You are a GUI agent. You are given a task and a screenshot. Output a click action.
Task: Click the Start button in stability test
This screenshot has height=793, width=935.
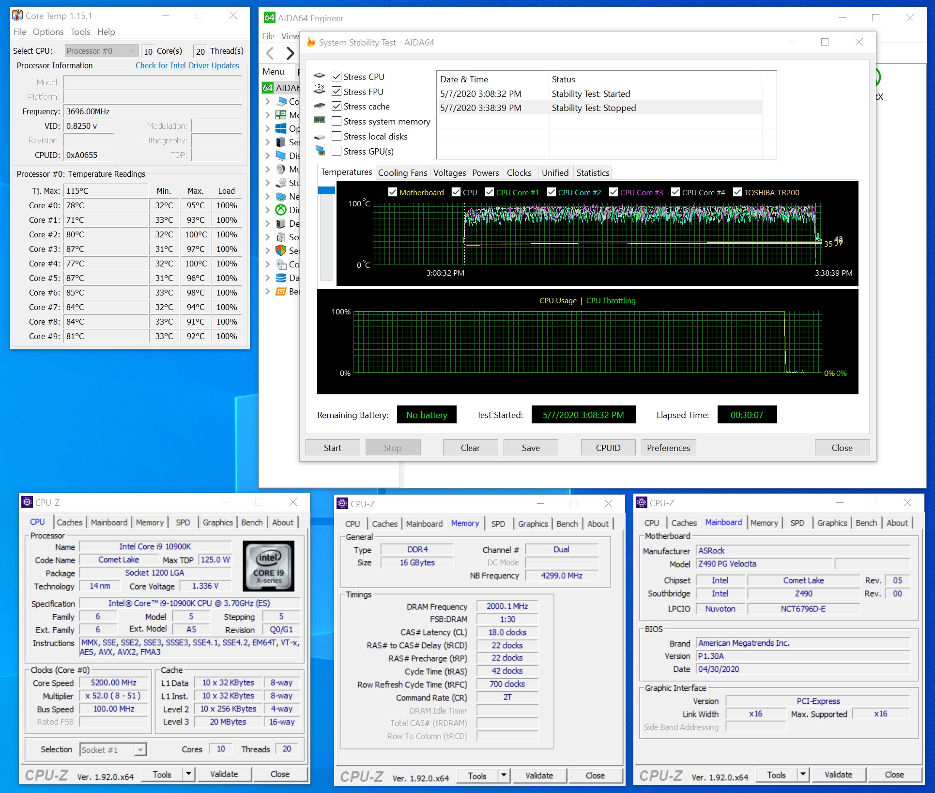pyautogui.click(x=333, y=448)
